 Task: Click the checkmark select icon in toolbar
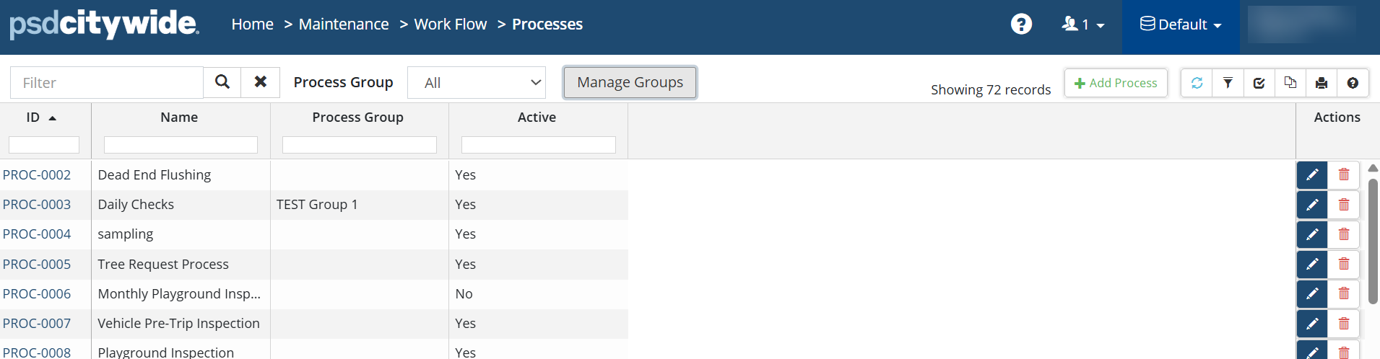(x=1259, y=83)
